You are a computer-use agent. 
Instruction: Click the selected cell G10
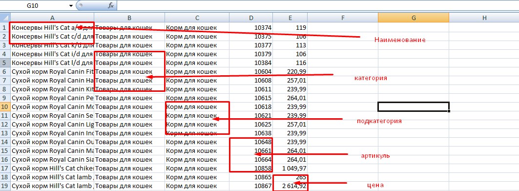pos(414,106)
